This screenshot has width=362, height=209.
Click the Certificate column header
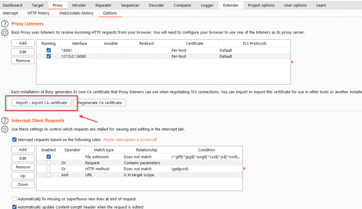[195, 43]
